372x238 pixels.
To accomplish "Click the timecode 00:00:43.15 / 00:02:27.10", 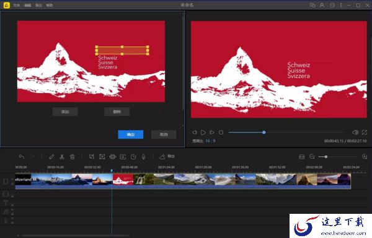I will [345, 141].
